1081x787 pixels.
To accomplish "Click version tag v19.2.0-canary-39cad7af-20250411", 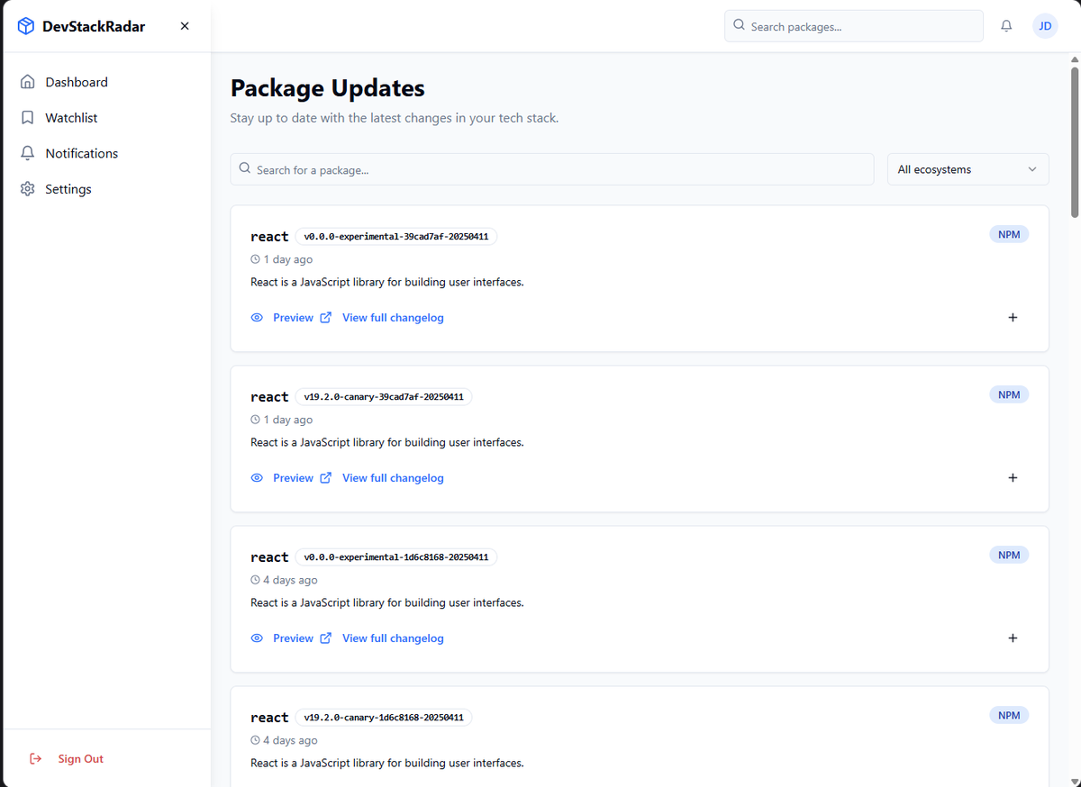I will pos(384,397).
